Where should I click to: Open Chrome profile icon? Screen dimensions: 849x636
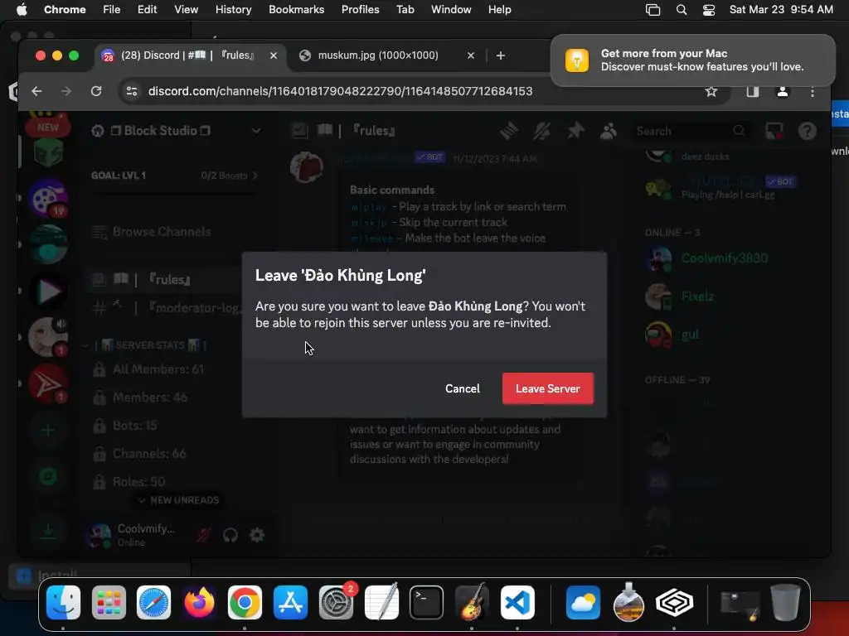(782, 91)
